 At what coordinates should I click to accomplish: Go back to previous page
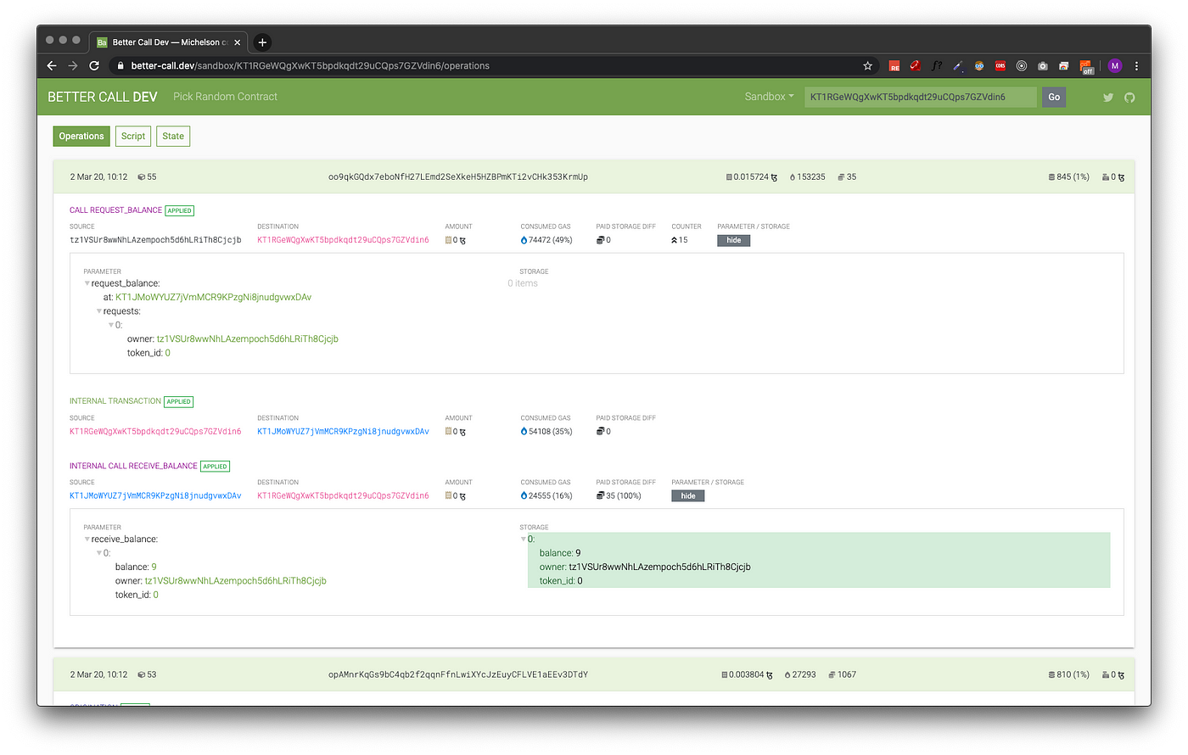(52, 65)
